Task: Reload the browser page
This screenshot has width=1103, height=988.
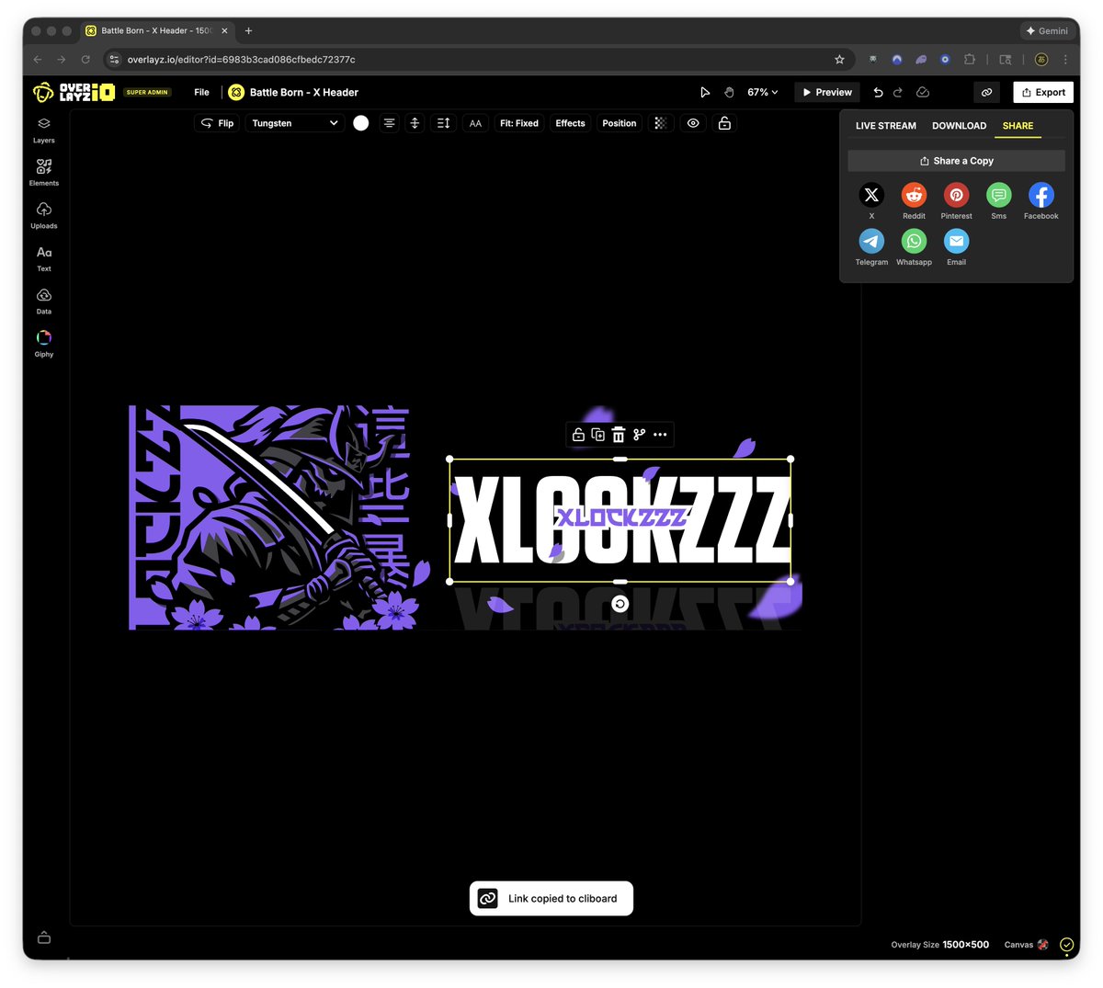Action: [85, 60]
